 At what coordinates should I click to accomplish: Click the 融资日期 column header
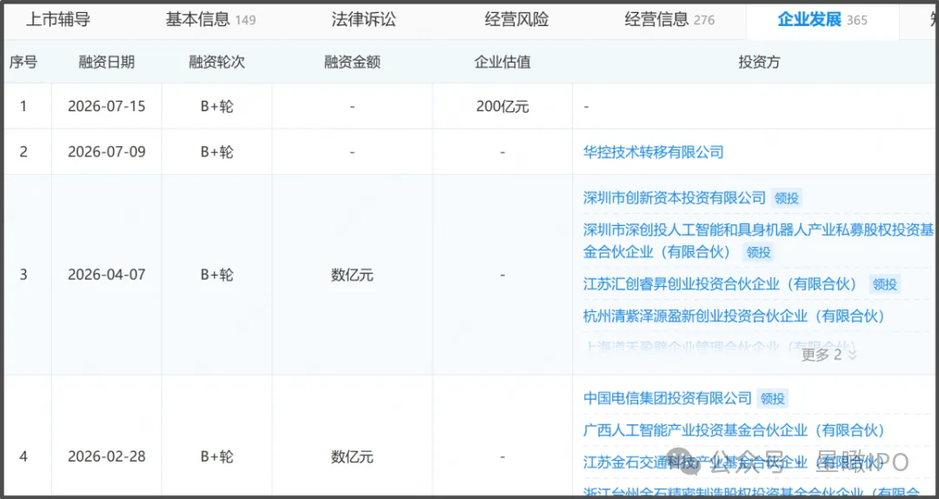[x=107, y=62]
